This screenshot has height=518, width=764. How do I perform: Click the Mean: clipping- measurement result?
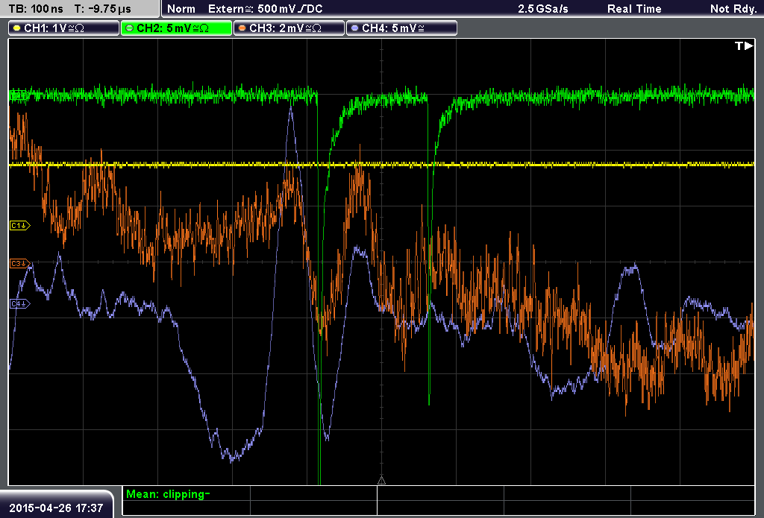click(x=168, y=494)
